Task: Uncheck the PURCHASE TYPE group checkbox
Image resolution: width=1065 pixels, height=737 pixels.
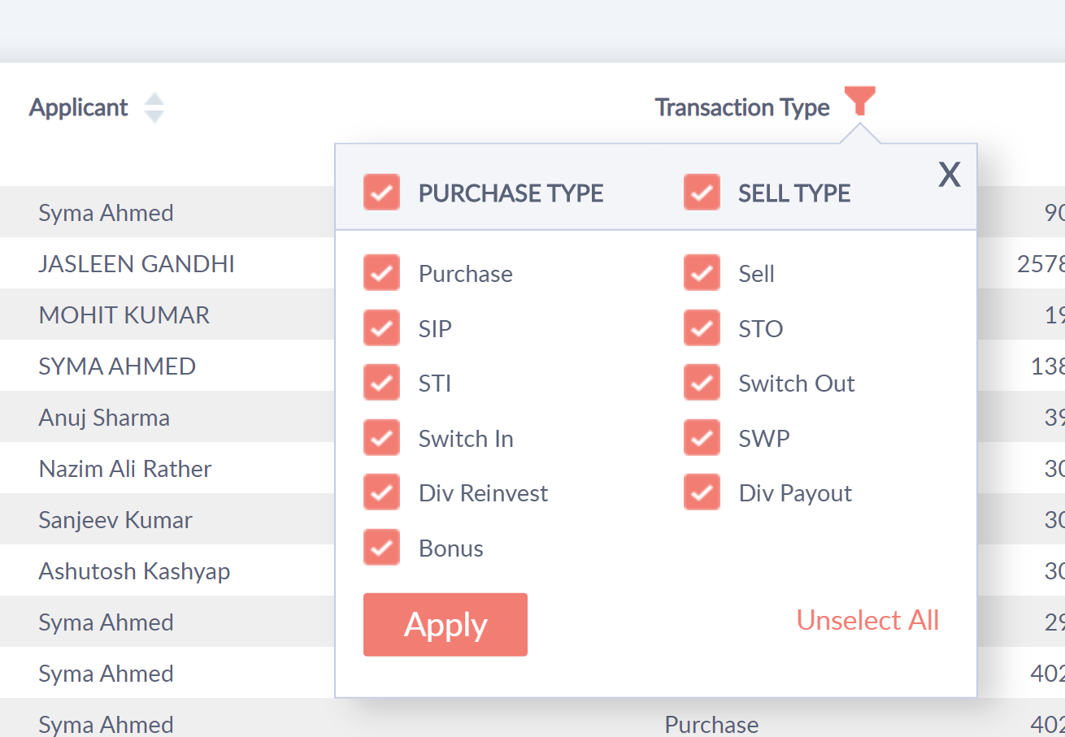Action: [x=381, y=192]
